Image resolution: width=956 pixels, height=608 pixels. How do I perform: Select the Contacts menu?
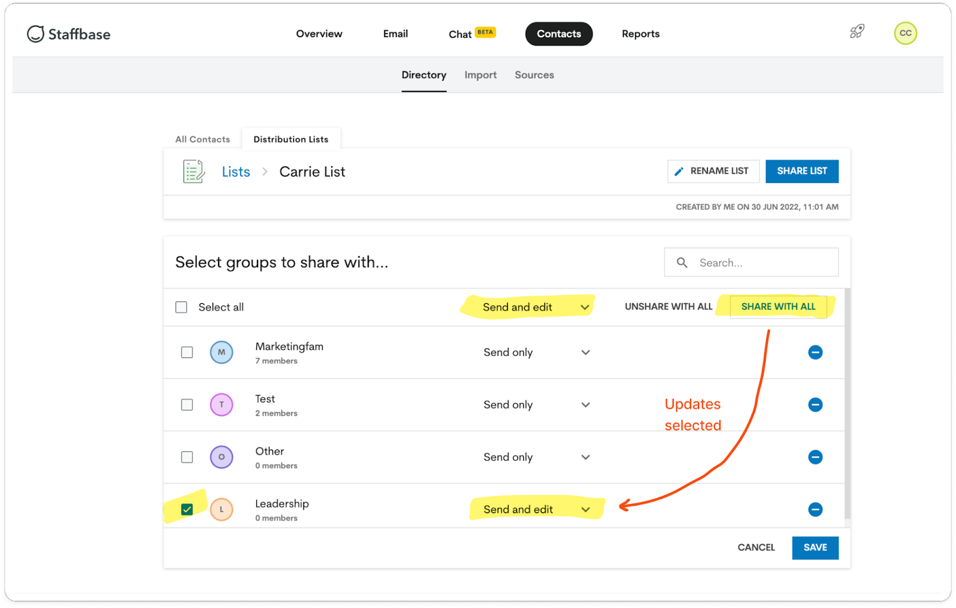[559, 34]
